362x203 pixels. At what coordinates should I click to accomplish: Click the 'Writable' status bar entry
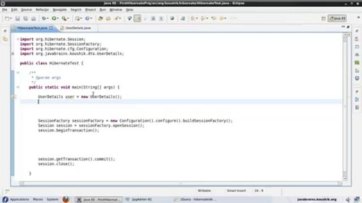click(204, 191)
